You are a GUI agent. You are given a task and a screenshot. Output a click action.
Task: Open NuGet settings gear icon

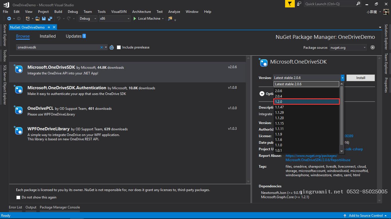[x=372, y=47]
